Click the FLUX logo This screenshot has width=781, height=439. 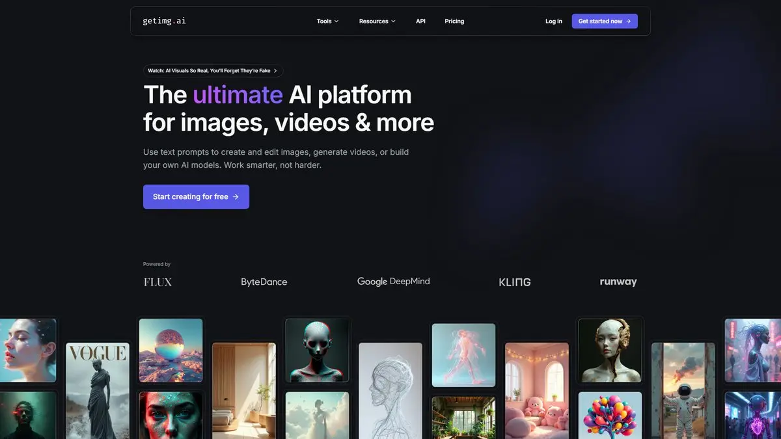coord(158,282)
